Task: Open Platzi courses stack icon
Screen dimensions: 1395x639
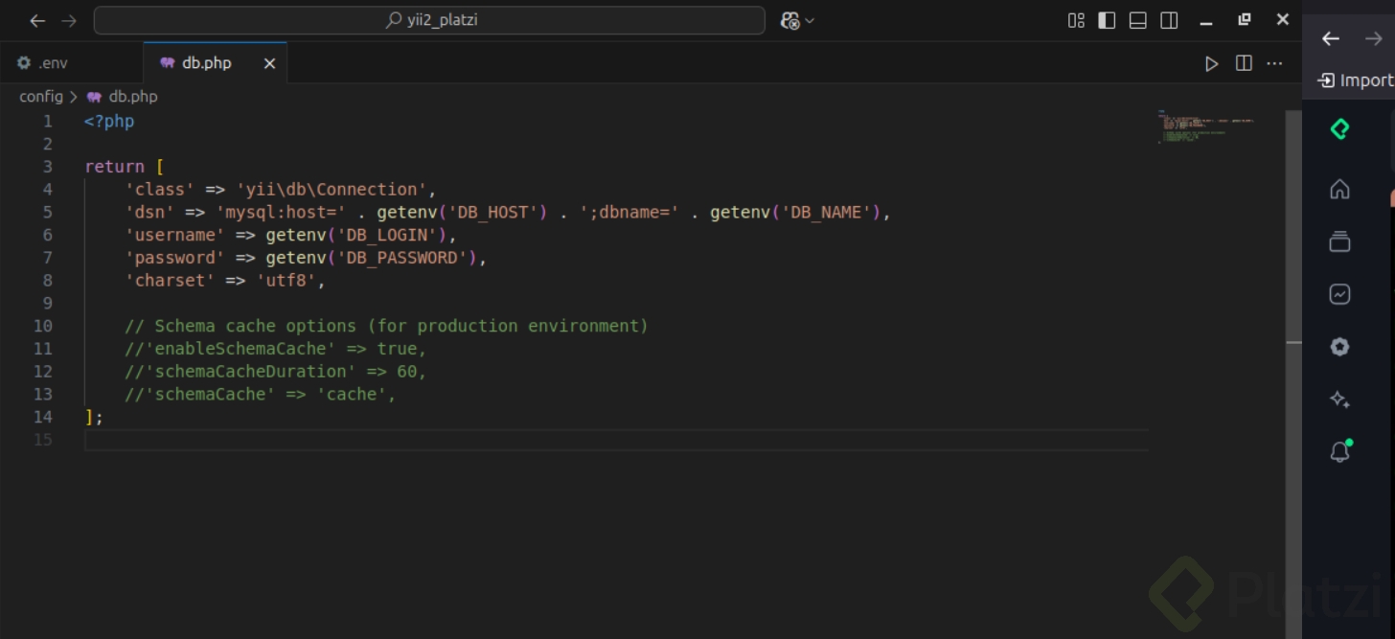Action: click(x=1339, y=241)
